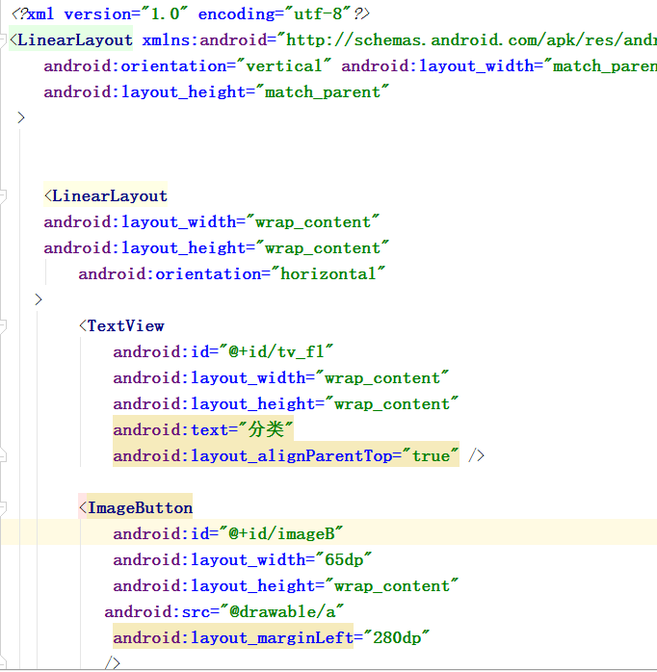Click android:id="@+id/tv_fl" line
This screenshot has height=672, width=657.
click(x=223, y=352)
